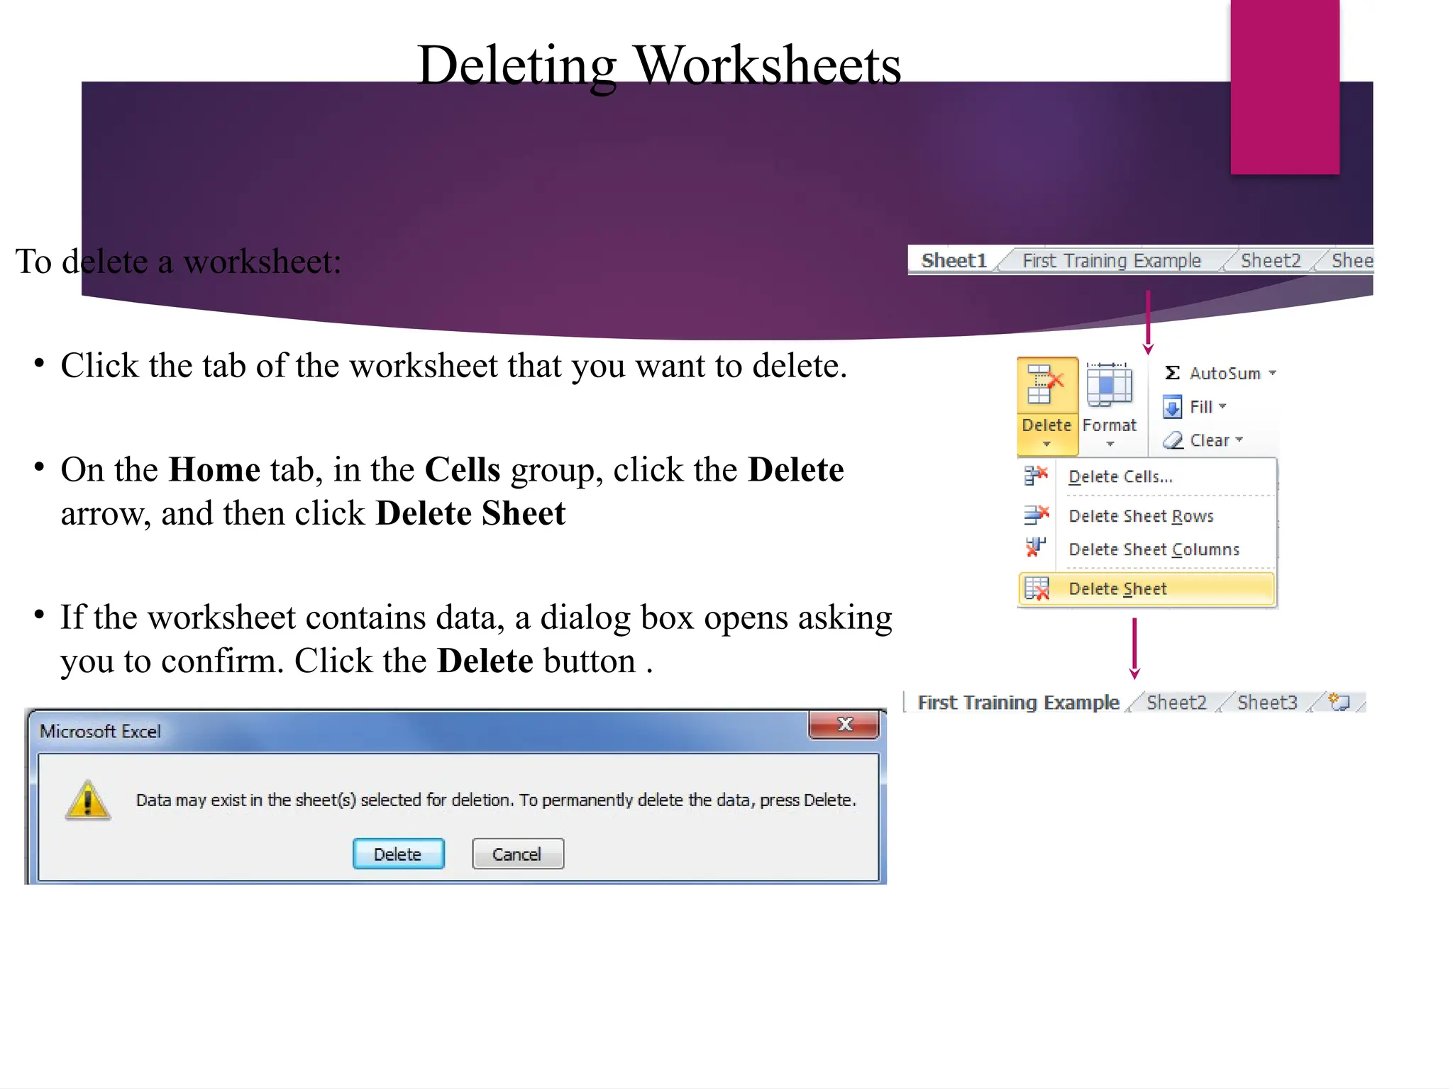Open the AutoSum dropdown arrow
The width and height of the screenshot is (1453, 1089).
[1273, 373]
